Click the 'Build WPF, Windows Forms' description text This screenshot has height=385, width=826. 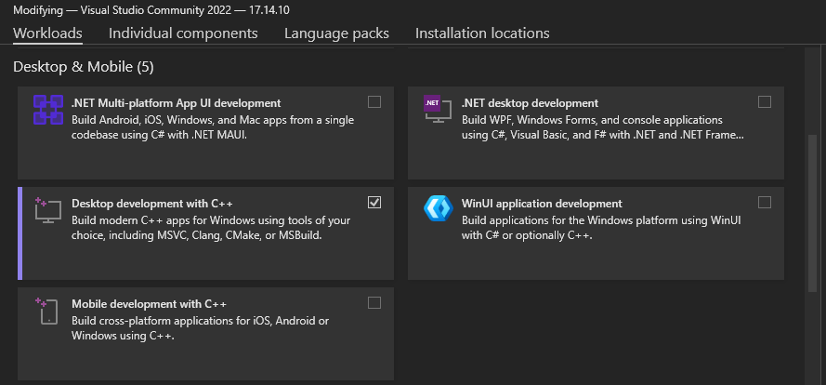tap(603, 127)
